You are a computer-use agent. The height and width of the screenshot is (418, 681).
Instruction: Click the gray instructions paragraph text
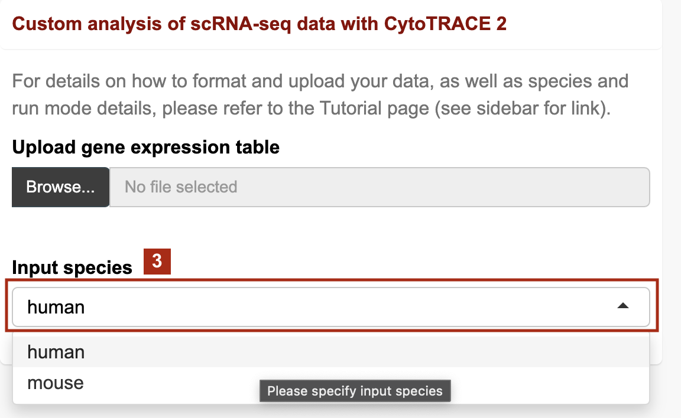319,94
